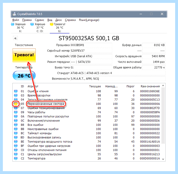The width and height of the screenshot is (178, 174).
Task: Minimize the CrystalDiskInfo window
Action: [141, 14]
